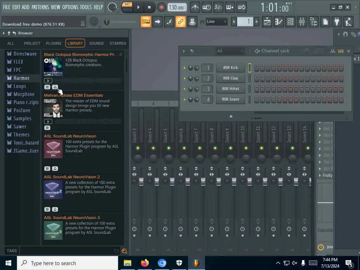
Task: Switch to PLUGINS browser tab
Action: (x=53, y=43)
